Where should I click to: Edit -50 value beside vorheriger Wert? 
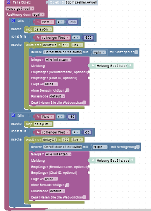[87, 132]
